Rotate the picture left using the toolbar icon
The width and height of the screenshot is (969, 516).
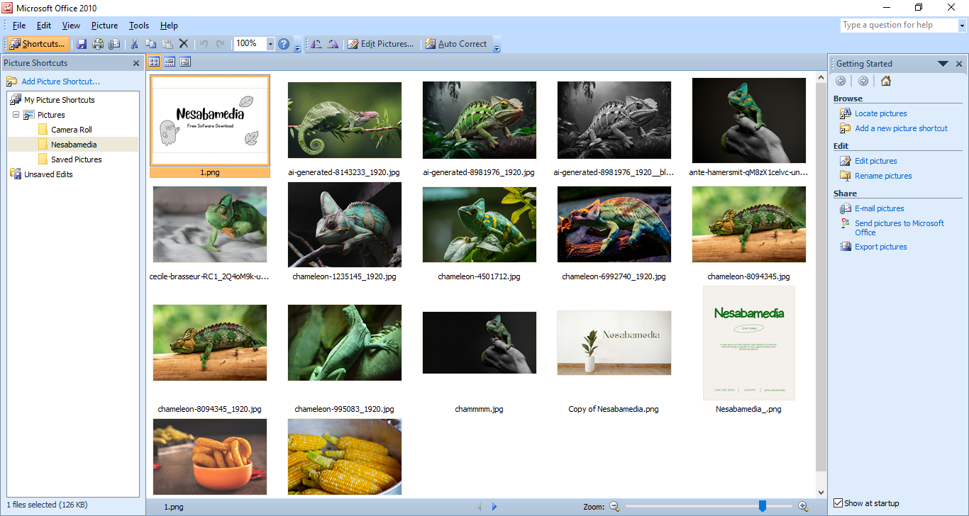click(x=316, y=44)
